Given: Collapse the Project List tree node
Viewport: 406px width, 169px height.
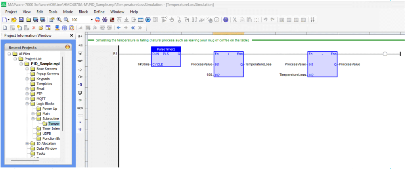Looking at the screenshot, I should (15, 59).
